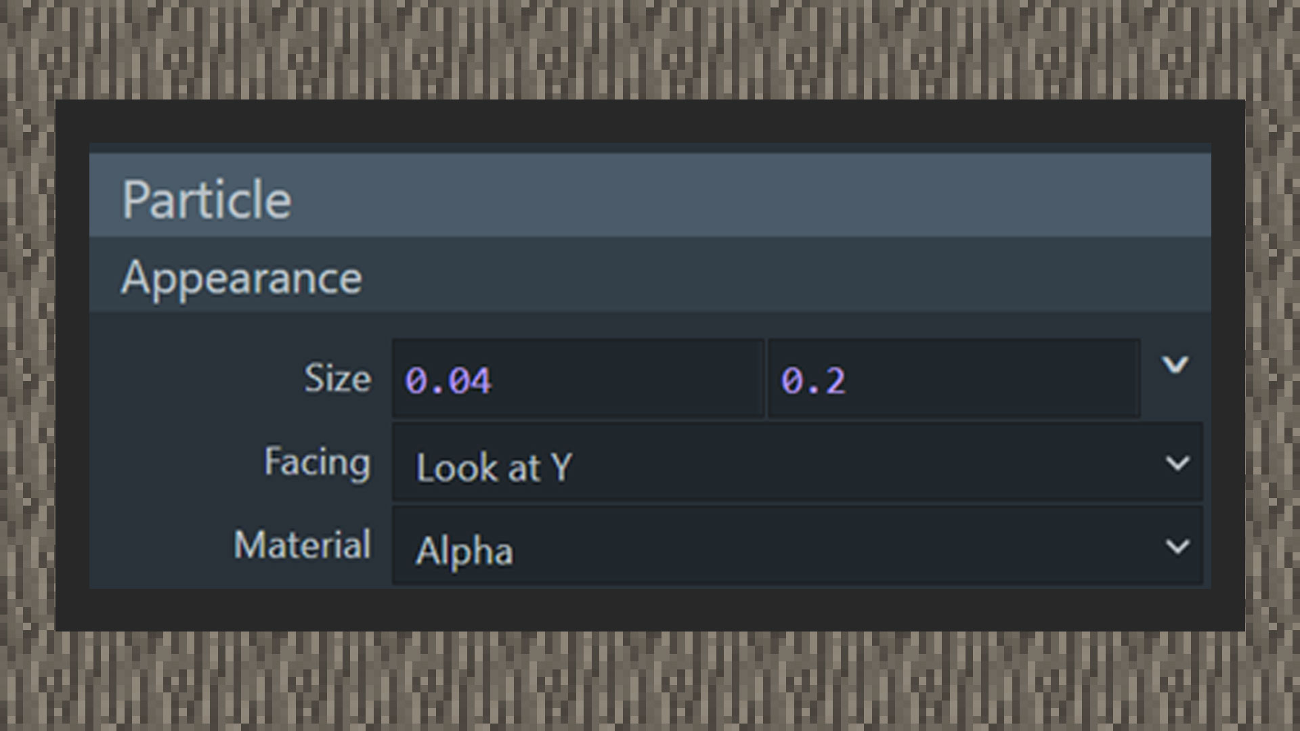Focus the second Size field showing 0.2

954,378
